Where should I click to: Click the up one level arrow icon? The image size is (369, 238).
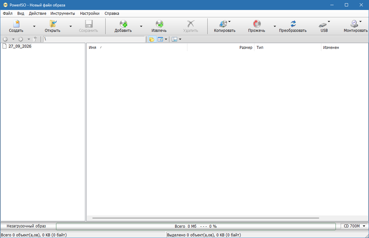(35, 39)
